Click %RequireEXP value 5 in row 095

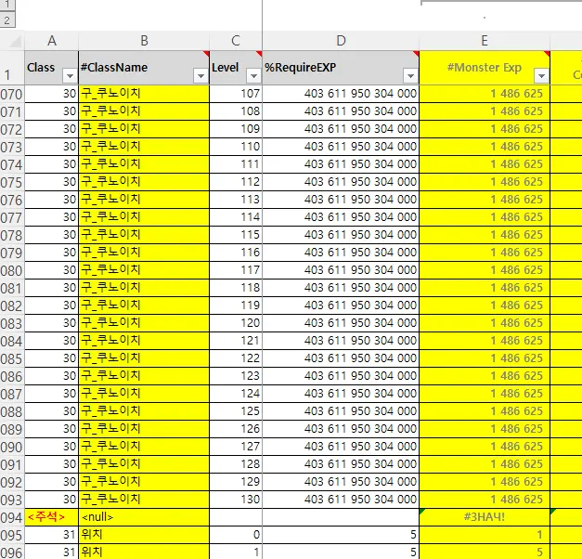click(x=341, y=535)
